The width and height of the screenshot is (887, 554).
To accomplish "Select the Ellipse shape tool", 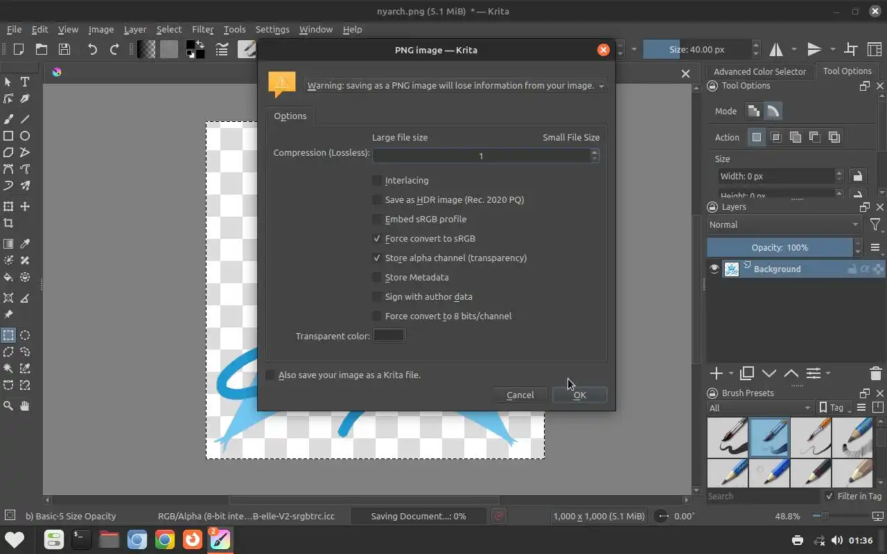I will [x=25, y=136].
